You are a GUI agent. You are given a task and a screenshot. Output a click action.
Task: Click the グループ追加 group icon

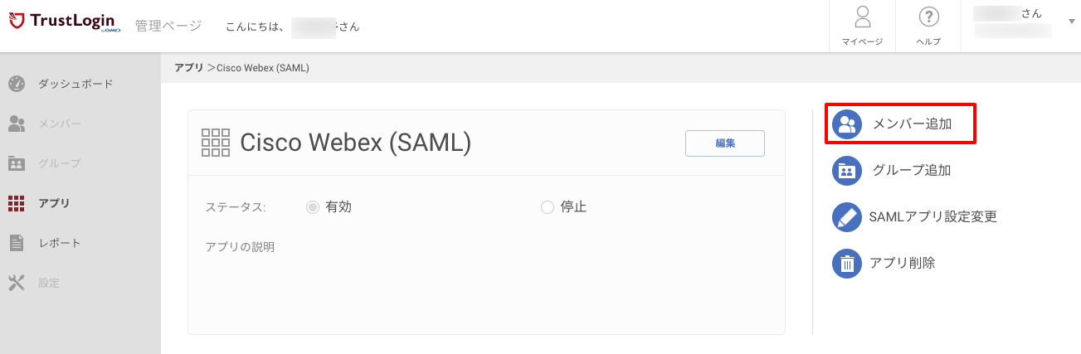tap(847, 171)
